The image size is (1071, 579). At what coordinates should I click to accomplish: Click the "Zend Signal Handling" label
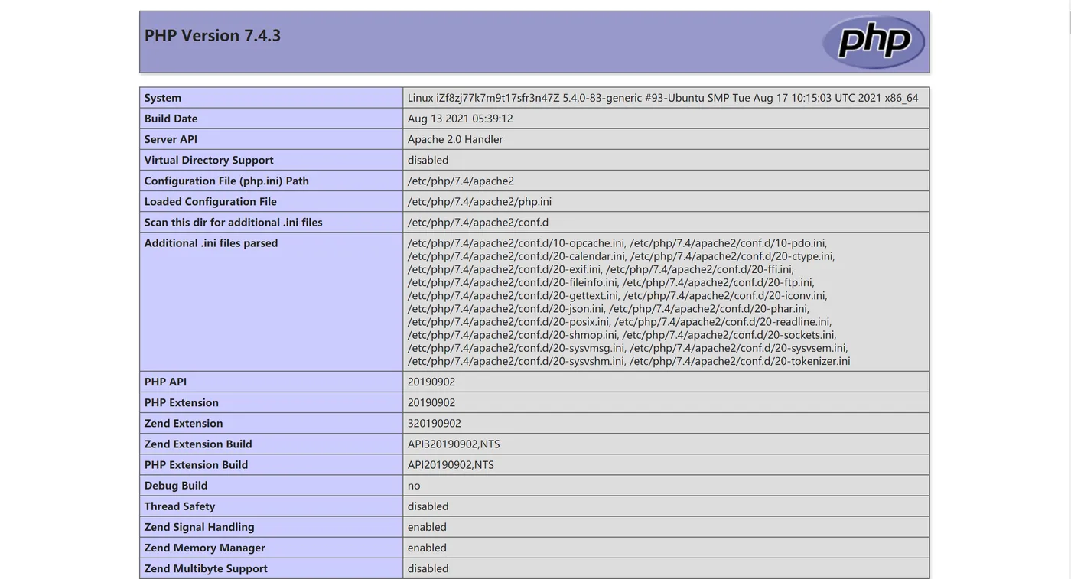pos(200,526)
